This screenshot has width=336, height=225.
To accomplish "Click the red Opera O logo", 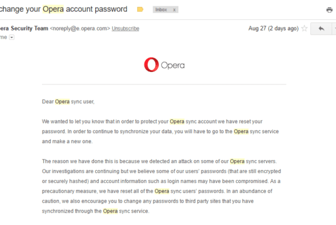I will tap(151, 64).
